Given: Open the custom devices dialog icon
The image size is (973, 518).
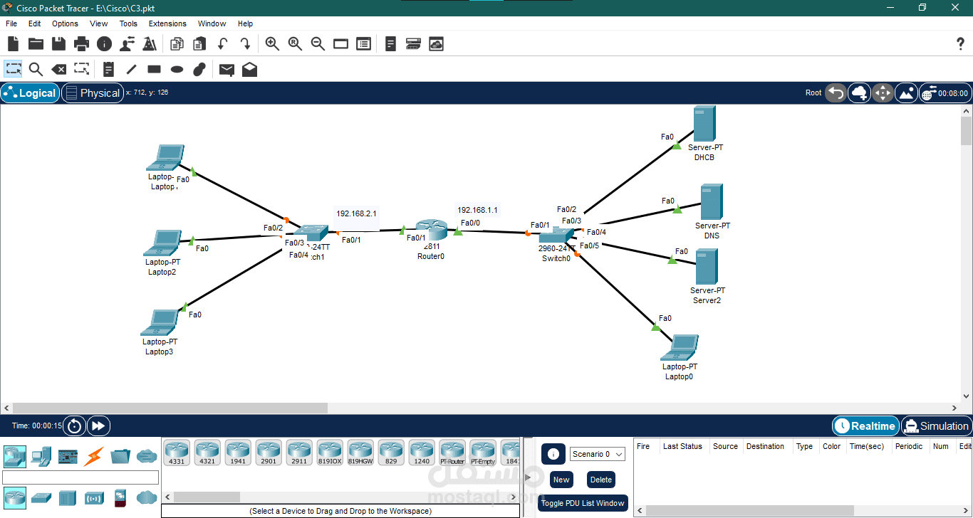Looking at the screenshot, I should click(413, 43).
